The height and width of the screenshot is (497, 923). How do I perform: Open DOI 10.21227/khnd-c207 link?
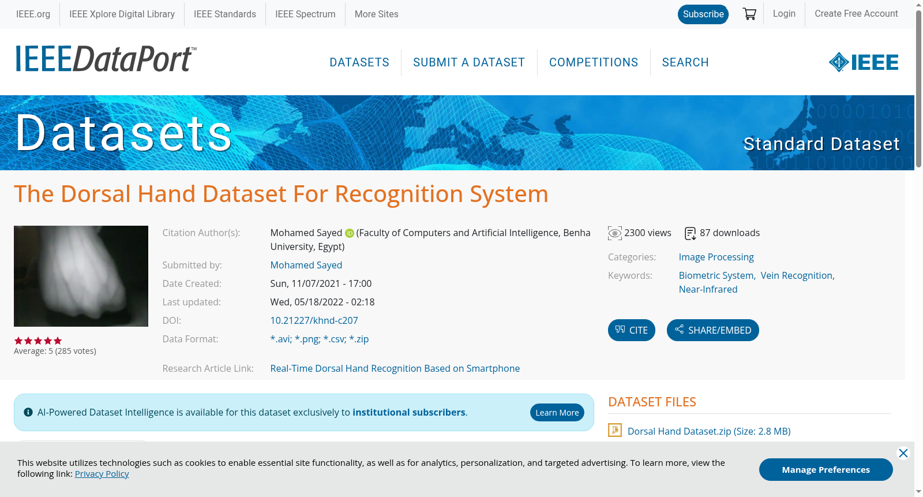[x=314, y=320]
